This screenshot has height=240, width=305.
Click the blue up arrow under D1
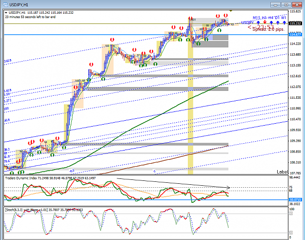pos(278,22)
